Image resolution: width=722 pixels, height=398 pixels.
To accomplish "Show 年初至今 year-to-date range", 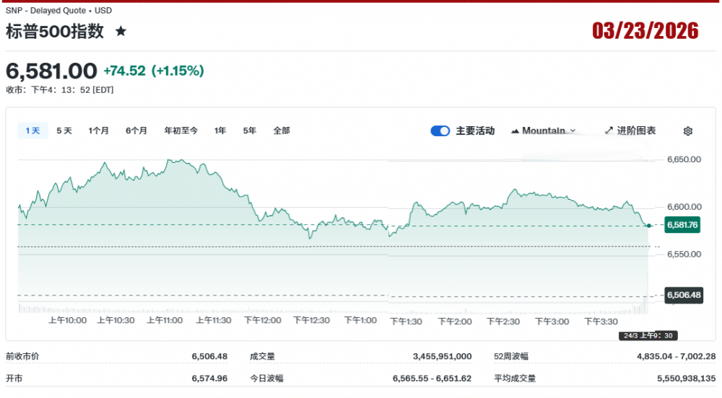I will [x=180, y=131].
